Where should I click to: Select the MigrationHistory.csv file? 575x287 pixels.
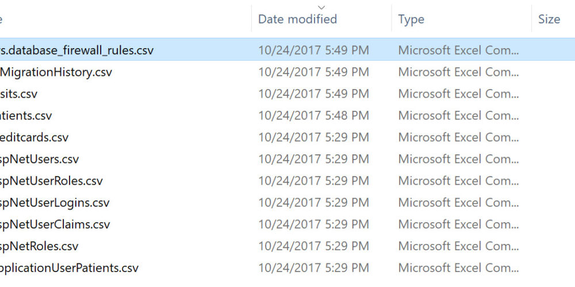(x=56, y=72)
